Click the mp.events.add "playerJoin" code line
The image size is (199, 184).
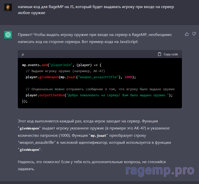[x=61, y=65]
